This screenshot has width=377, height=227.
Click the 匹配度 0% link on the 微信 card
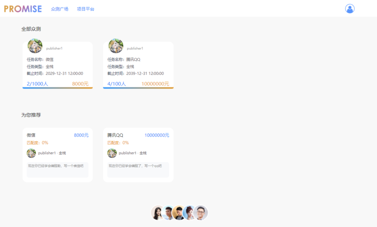tap(37, 143)
